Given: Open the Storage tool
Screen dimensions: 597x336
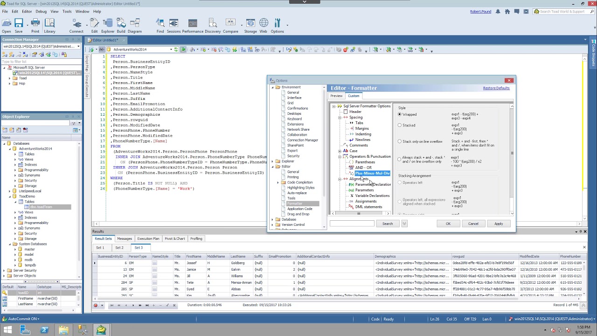Looking at the screenshot, I should (250, 26).
